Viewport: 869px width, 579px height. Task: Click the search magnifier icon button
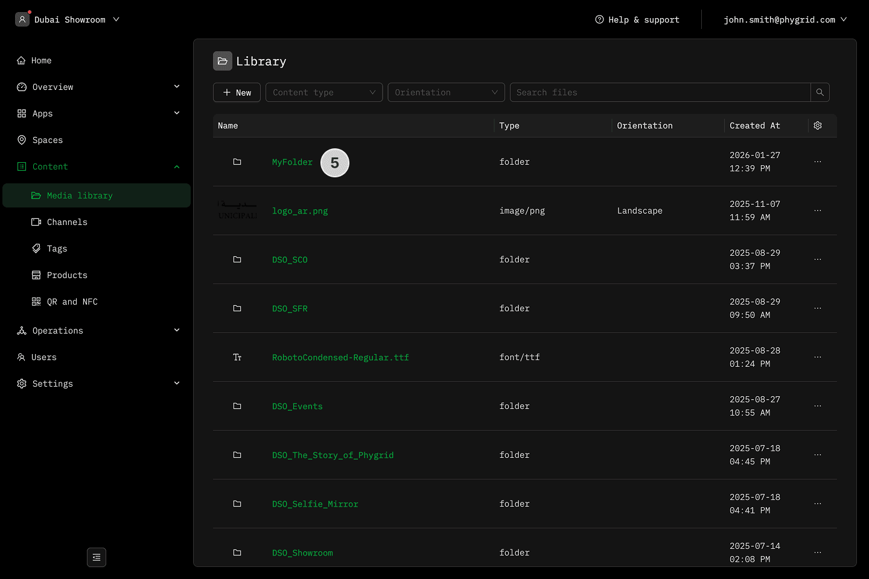pos(820,92)
